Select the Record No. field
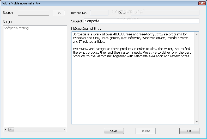The image size is (207, 139). [x=99, y=13]
